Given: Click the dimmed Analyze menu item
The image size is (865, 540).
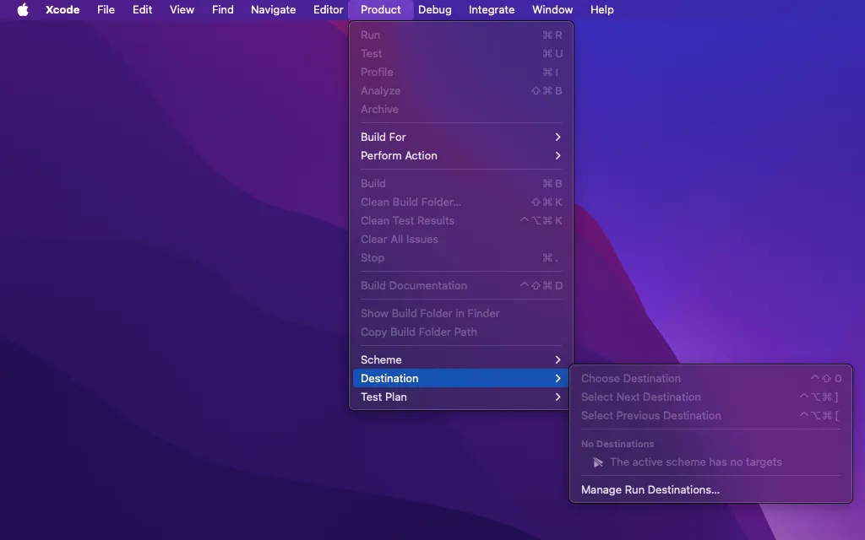Looking at the screenshot, I should 460,90.
